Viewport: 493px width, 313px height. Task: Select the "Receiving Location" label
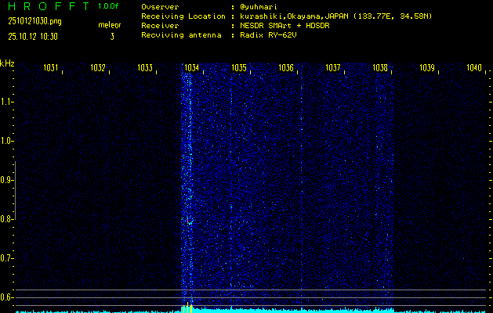tap(183, 16)
